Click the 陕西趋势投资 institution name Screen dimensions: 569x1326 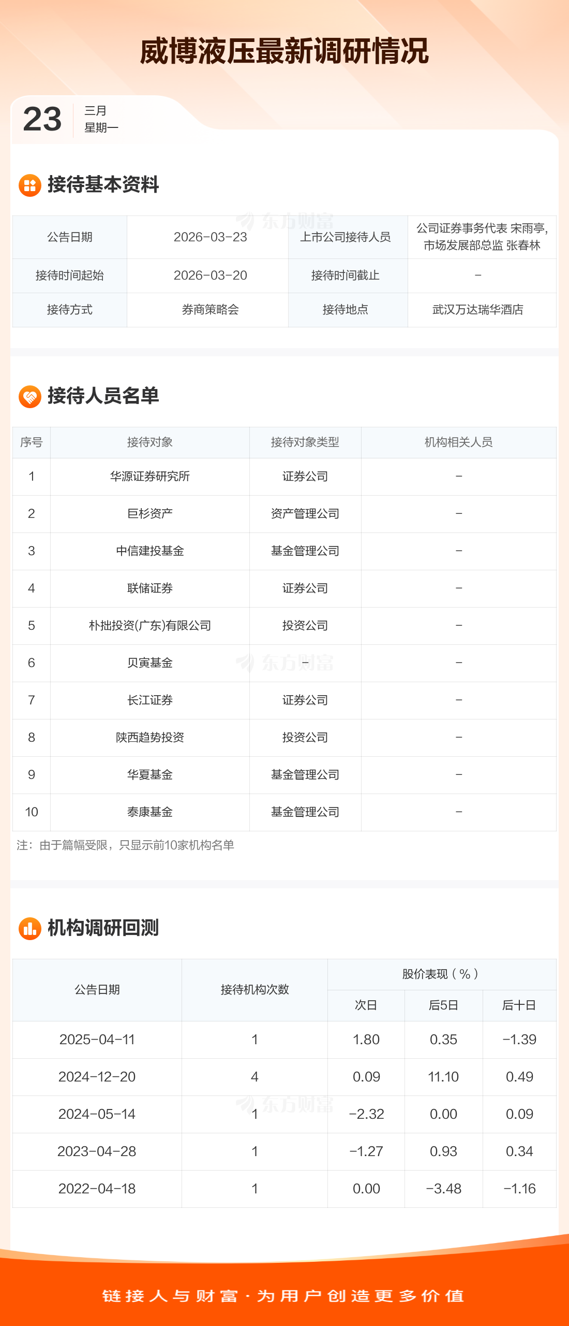coord(150,738)
